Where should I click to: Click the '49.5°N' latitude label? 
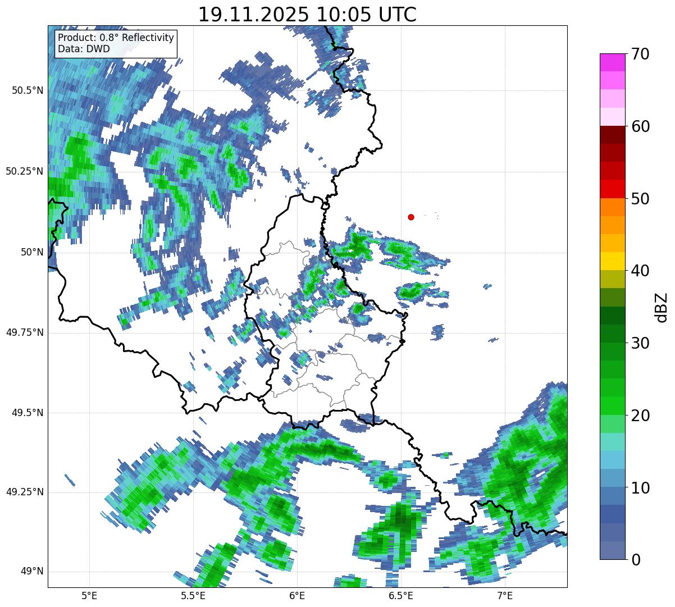(x=28, y=413)
